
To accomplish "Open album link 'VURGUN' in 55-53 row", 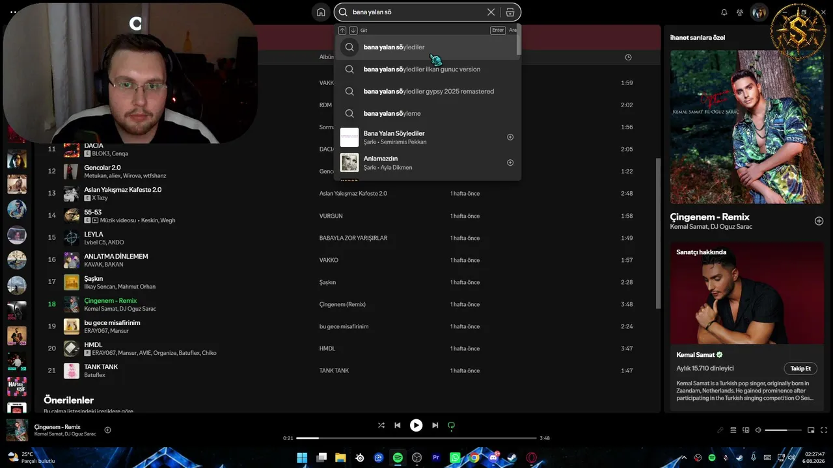I will pyautogui.click(x=331, y=216).
